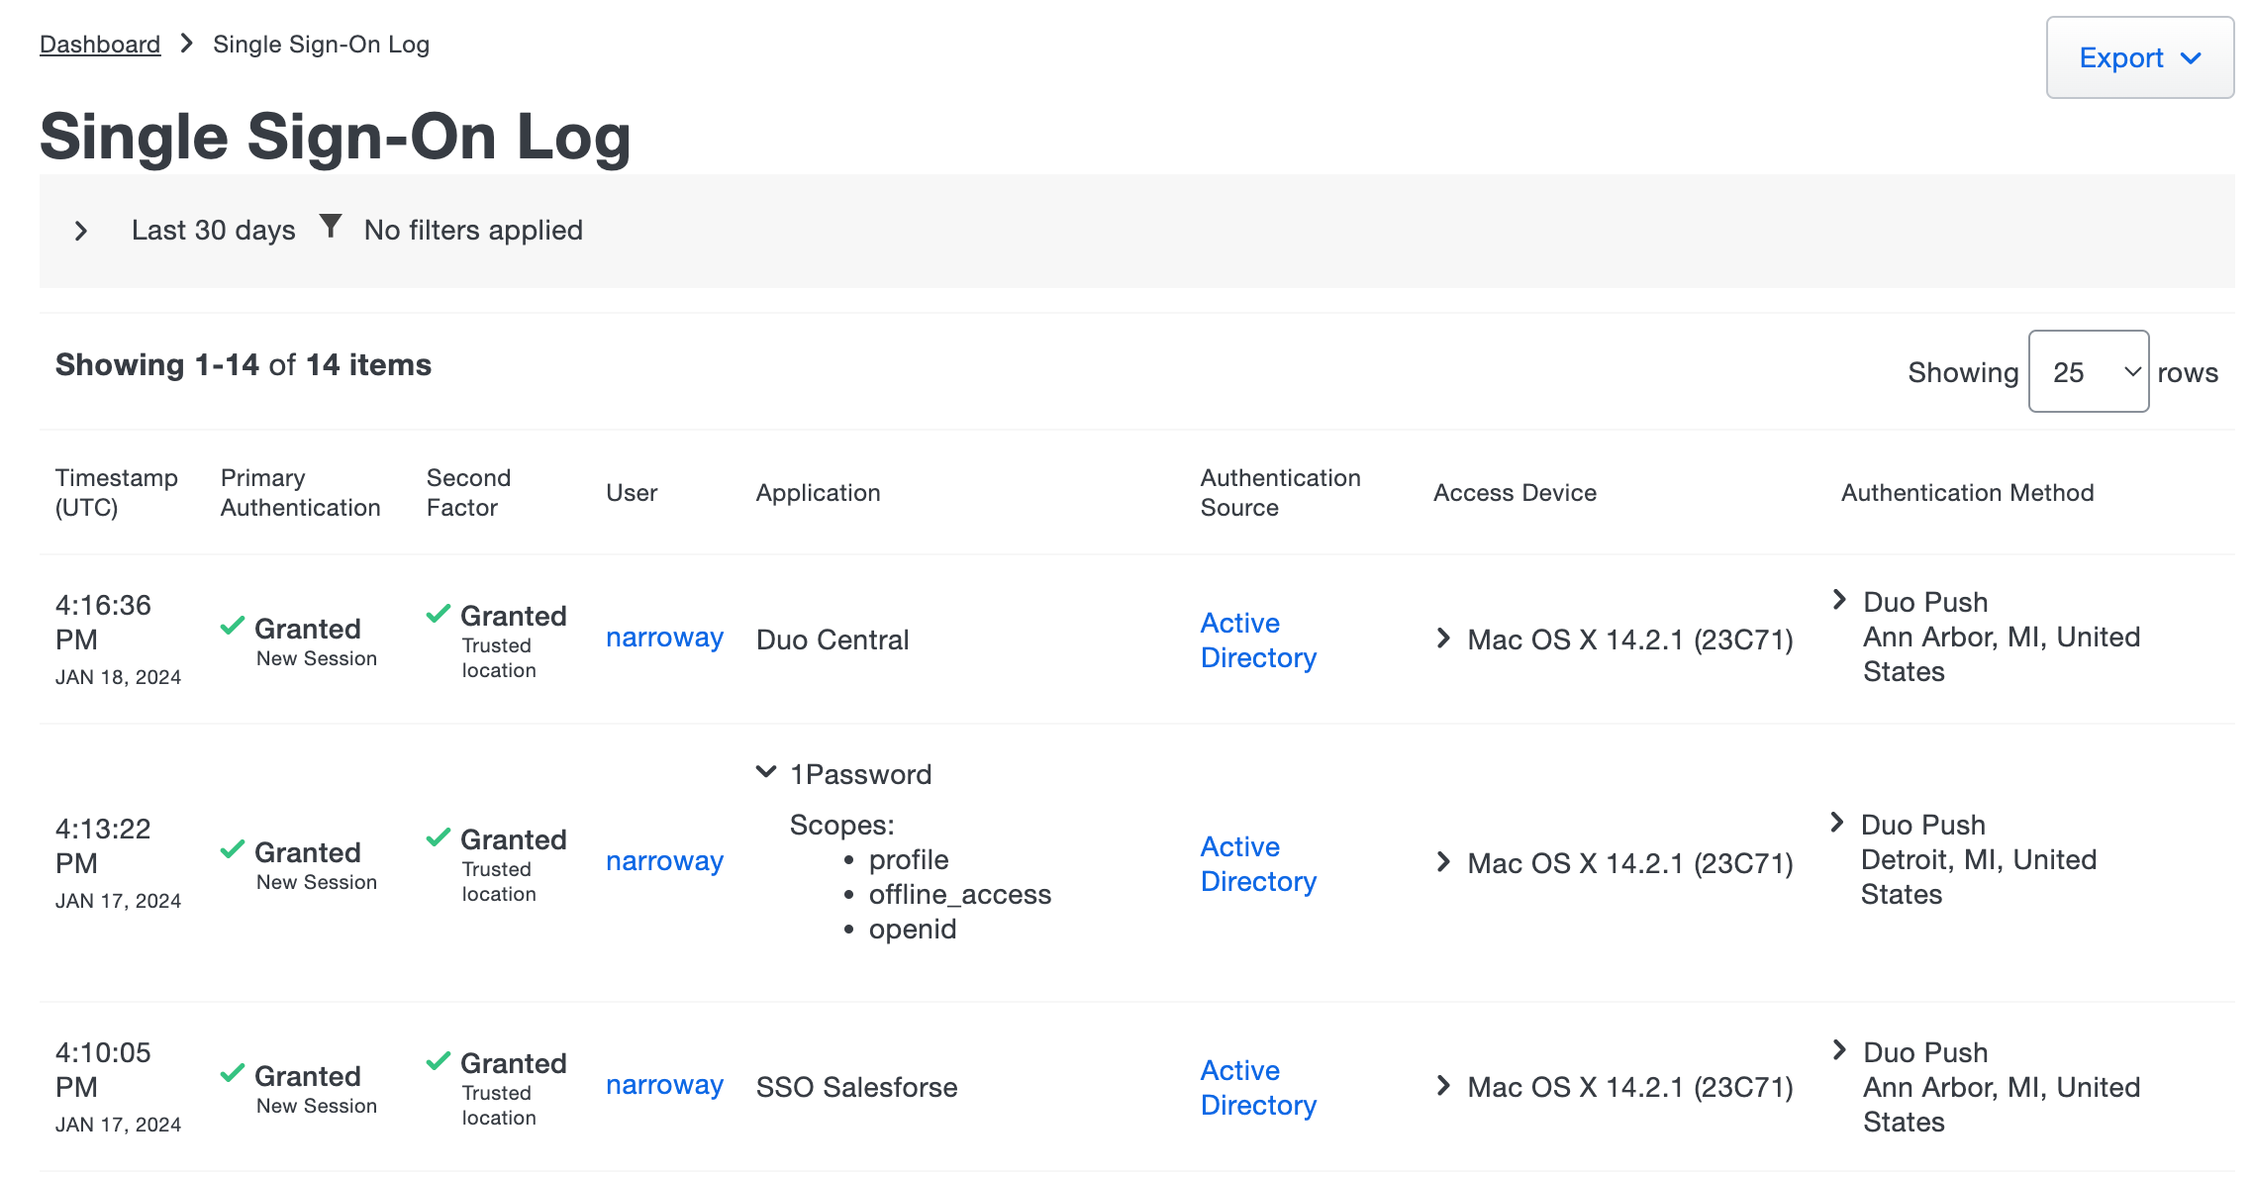Click the Detroit, MI, United States location text

pyautogui.click(x=1978, y=877)
